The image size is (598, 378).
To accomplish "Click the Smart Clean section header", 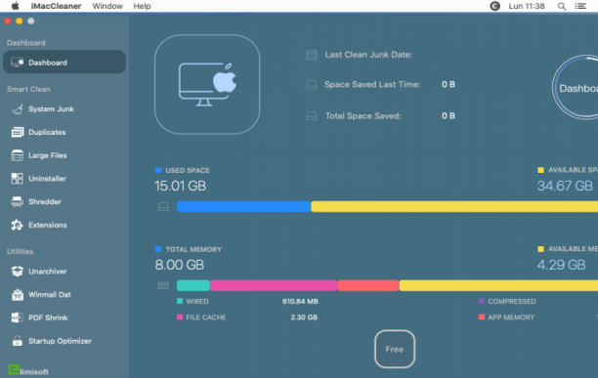I will (28, 89).
